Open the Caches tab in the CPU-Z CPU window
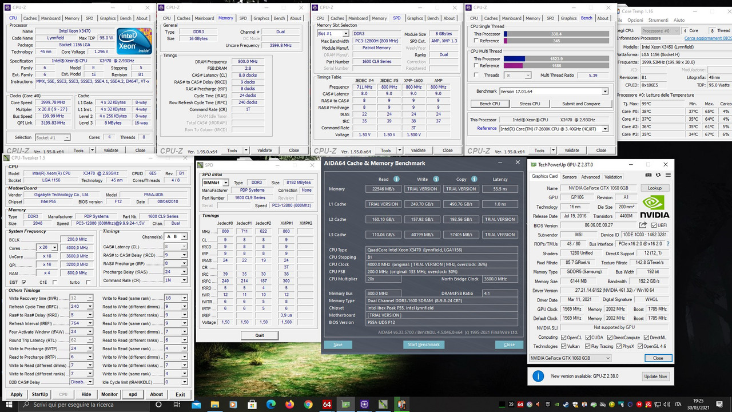 [29, 18]
